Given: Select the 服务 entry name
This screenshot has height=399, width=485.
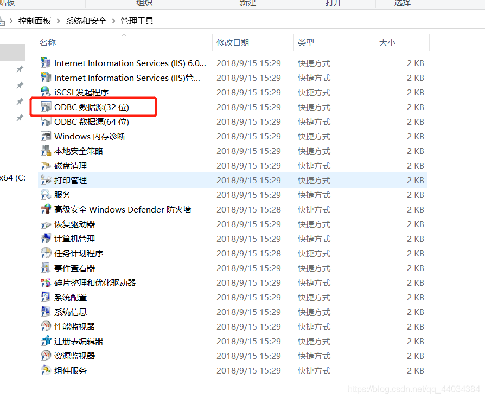Looking at the screenshot, I should point(62,195).
